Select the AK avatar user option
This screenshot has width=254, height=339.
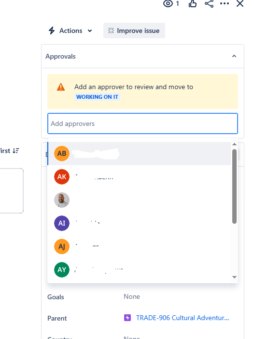click(x=139, y=177)
